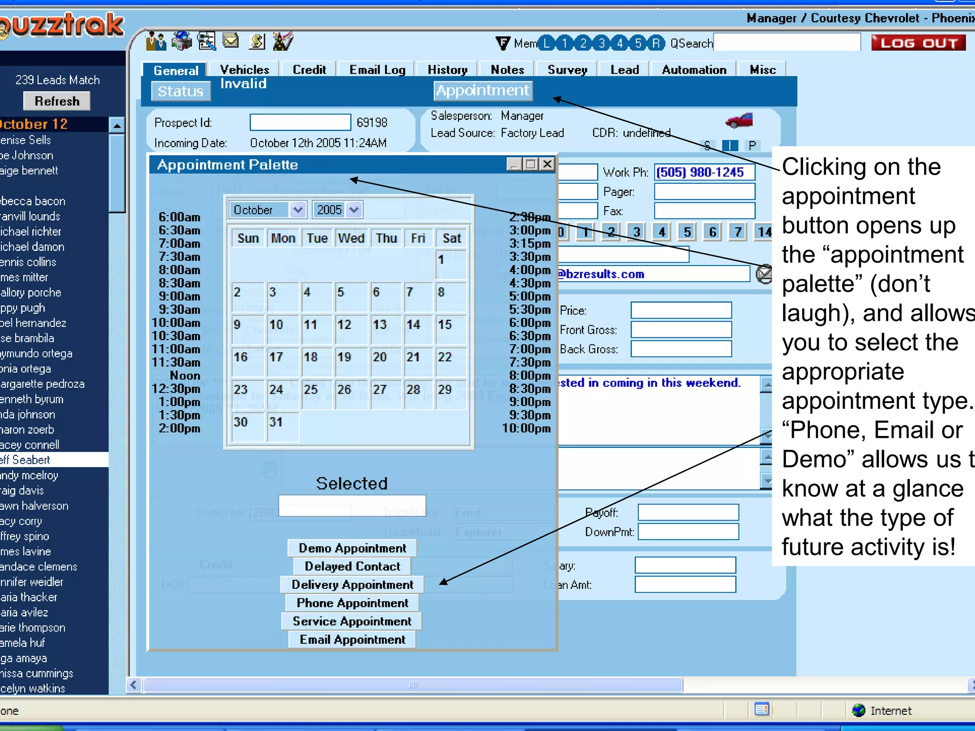Screen dimensions: 975x731
Task: Open the October month dropdown
Action: click(x=298, y=210)
